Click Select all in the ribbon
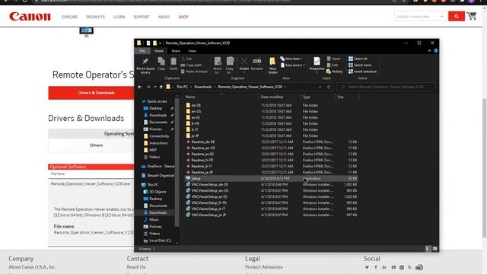487x274 pixels. (x=358, y=59)
